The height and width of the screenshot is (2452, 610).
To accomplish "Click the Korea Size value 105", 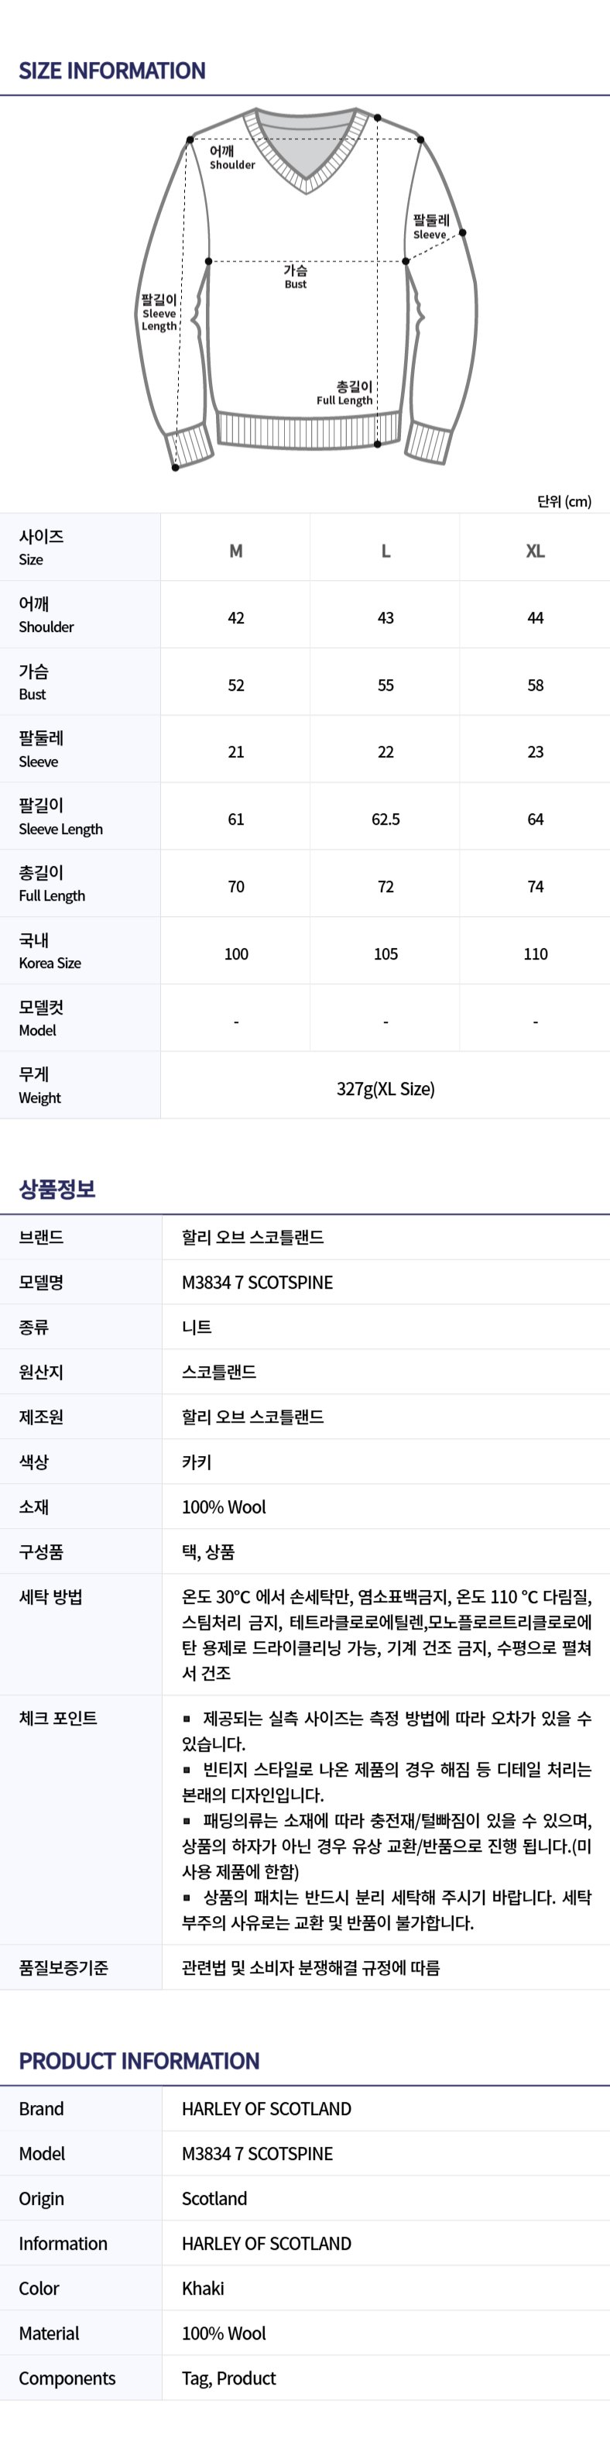I will [386, 953].
